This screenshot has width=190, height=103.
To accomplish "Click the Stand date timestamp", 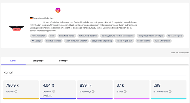I will click(180, 52).
